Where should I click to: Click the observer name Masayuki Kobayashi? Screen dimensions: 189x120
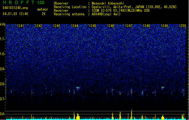click(x=108, y=3)
